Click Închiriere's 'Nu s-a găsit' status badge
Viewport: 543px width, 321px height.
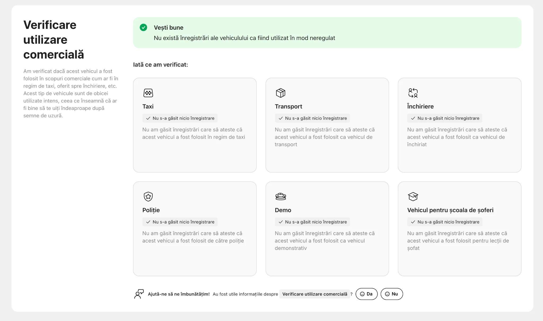pos(445,118)
